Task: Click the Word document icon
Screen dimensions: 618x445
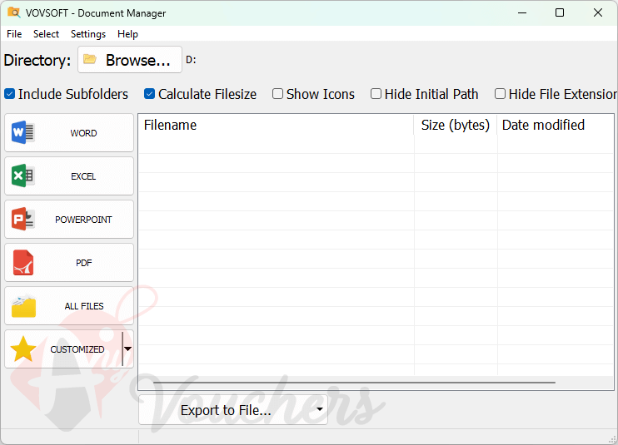Action: pos(22,132)
